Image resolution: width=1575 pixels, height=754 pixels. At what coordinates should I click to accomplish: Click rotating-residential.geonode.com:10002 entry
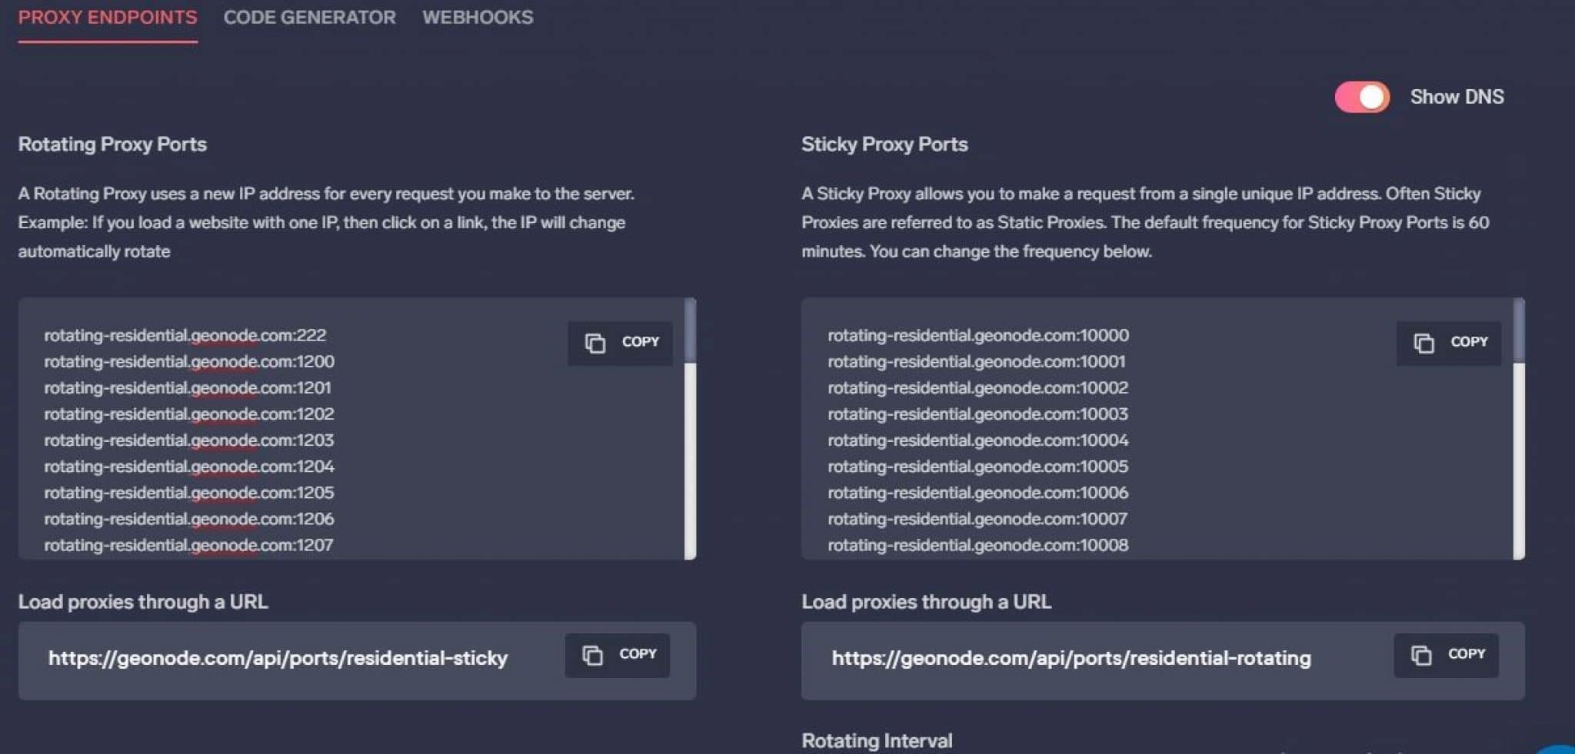[978, 387]
